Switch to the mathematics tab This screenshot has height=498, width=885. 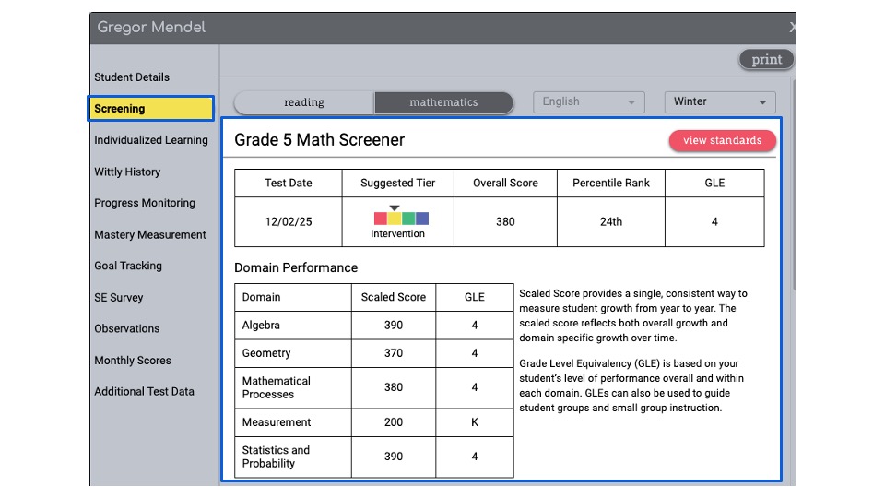coord(443,102)
